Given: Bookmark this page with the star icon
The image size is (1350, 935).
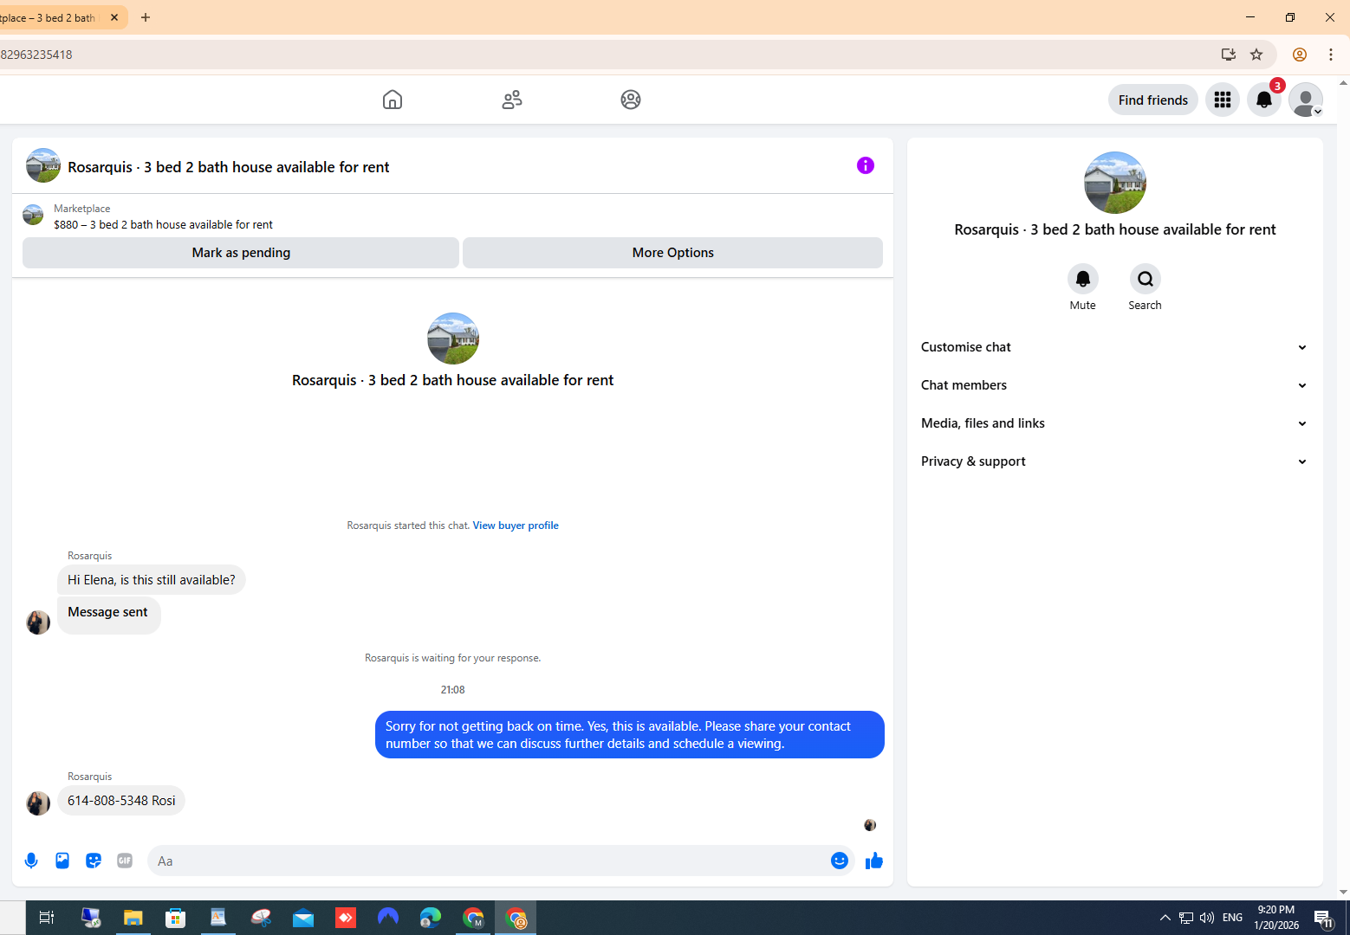Looking at the screenshot, I should [1256, 55].
